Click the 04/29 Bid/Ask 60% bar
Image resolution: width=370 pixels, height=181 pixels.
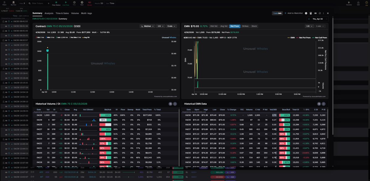click(x=105, y=120)
